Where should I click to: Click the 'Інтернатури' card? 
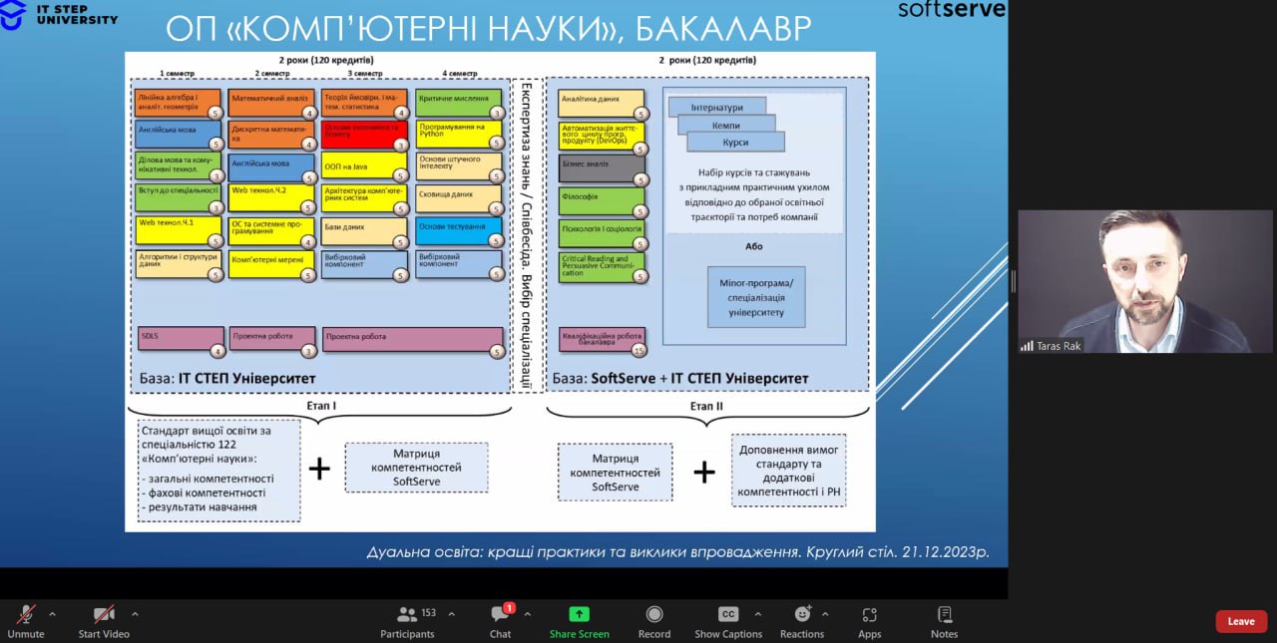tap(717, 107)
